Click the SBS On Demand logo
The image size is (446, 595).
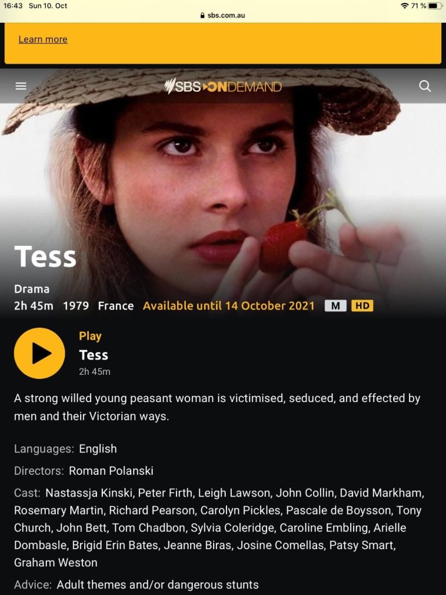(x=223, y=86)
